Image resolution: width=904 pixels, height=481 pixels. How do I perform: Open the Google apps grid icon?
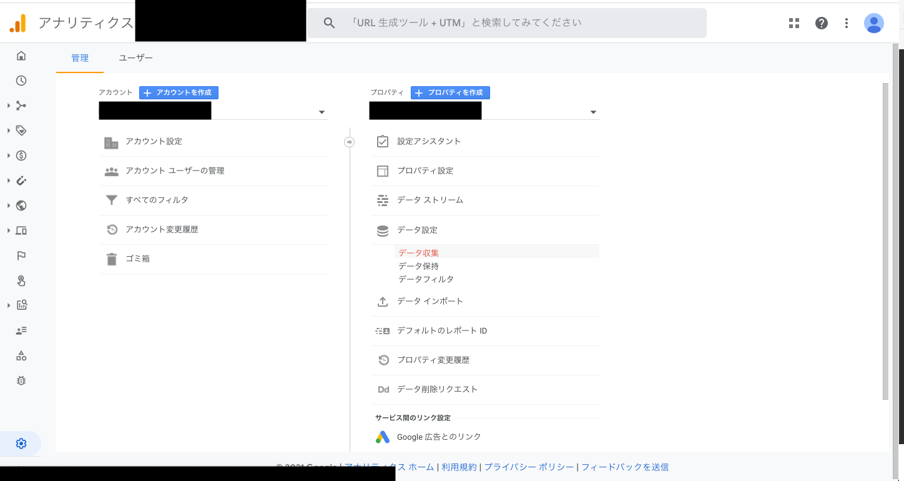click(794, 23)
